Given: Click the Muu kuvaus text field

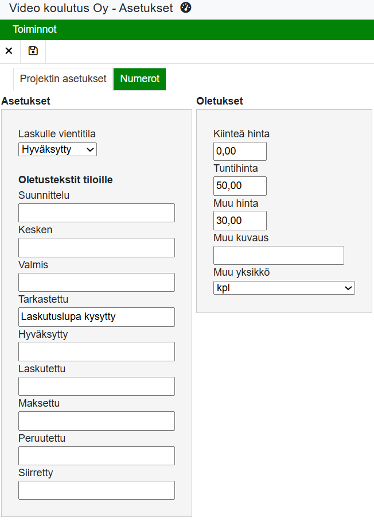Looking at the screenshot, I should pyautogui.click(x=278, y=255).
